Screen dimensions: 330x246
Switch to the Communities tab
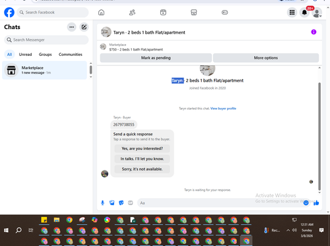(71, 55)
